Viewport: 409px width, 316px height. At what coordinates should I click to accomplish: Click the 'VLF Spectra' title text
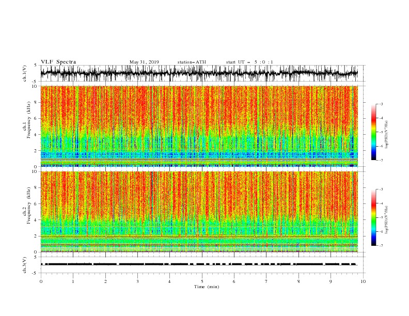(58, 62)
